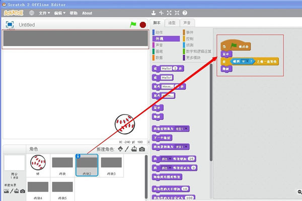Viewport: 302px width, 201px height.
Task: Select the Grow sprite tool
Action: coord(169,13)
